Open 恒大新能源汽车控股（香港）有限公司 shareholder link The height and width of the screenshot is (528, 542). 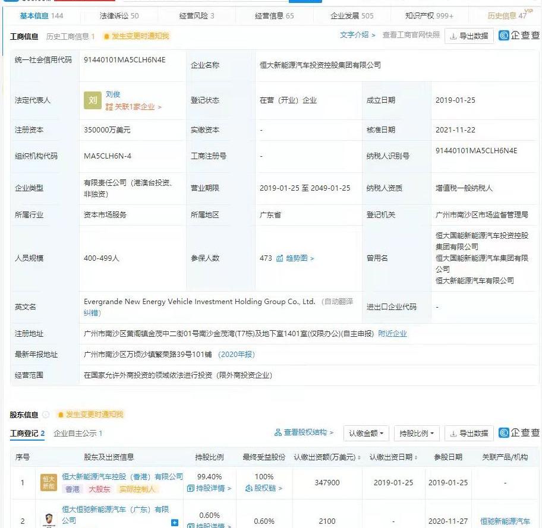(122, 477)
